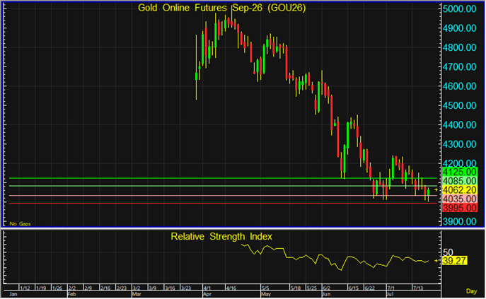Click the 4500.00 price axis label
This screenshot has width=486, height=299.
click(459, 105)
